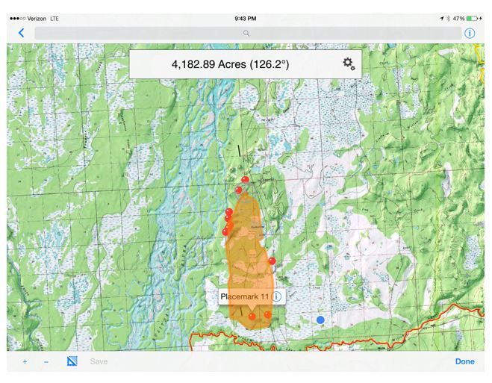Tap the back chevron arrow

[x=21, y=33]
